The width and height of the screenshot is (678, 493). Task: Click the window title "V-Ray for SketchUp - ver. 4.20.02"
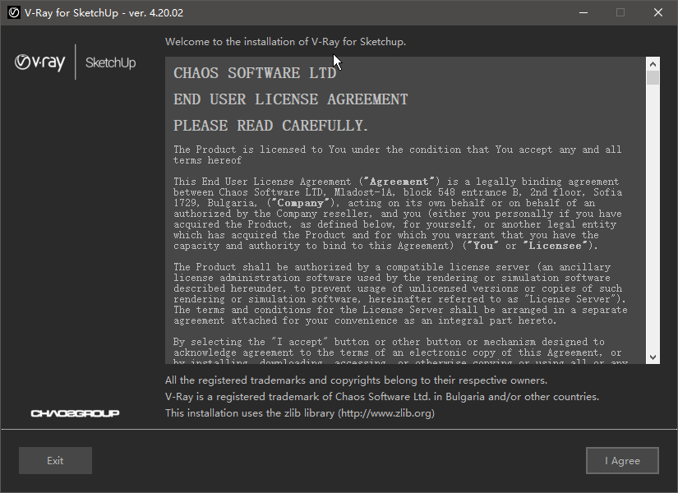[x=104, y=13]
